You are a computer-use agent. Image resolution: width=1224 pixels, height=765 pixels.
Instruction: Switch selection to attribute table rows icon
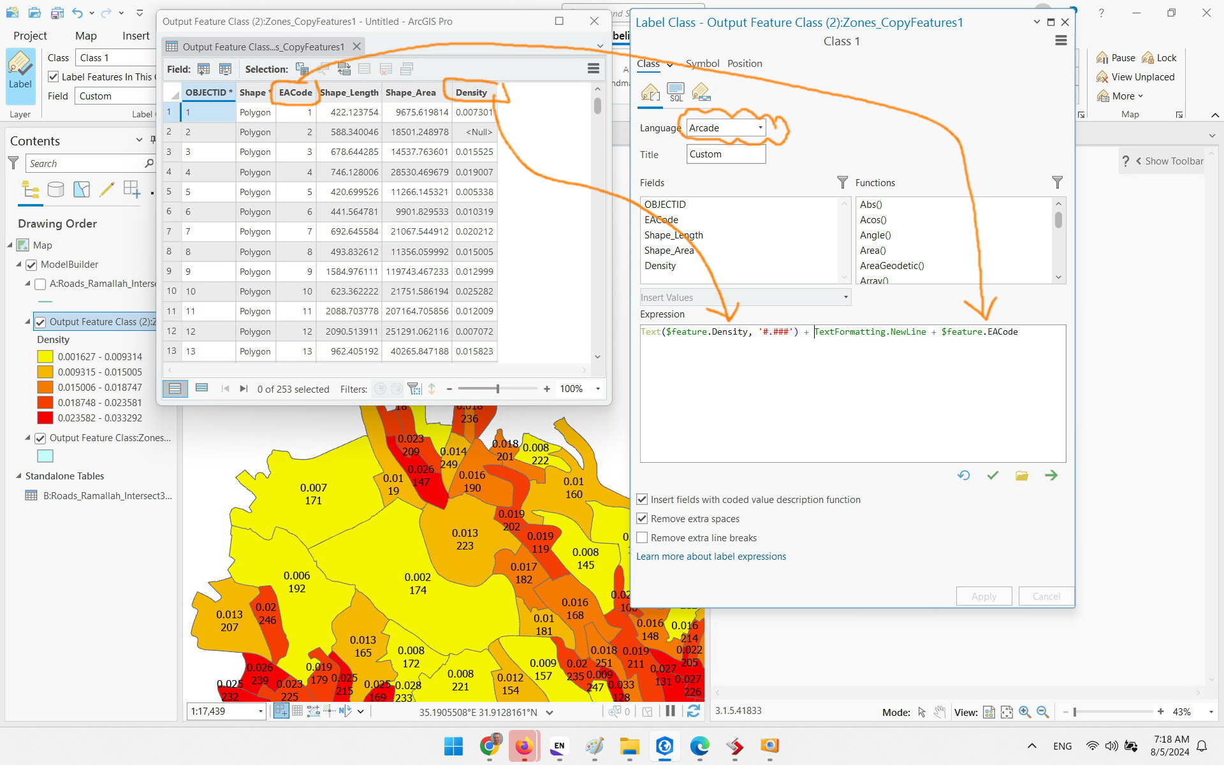[x=344, y=69]
